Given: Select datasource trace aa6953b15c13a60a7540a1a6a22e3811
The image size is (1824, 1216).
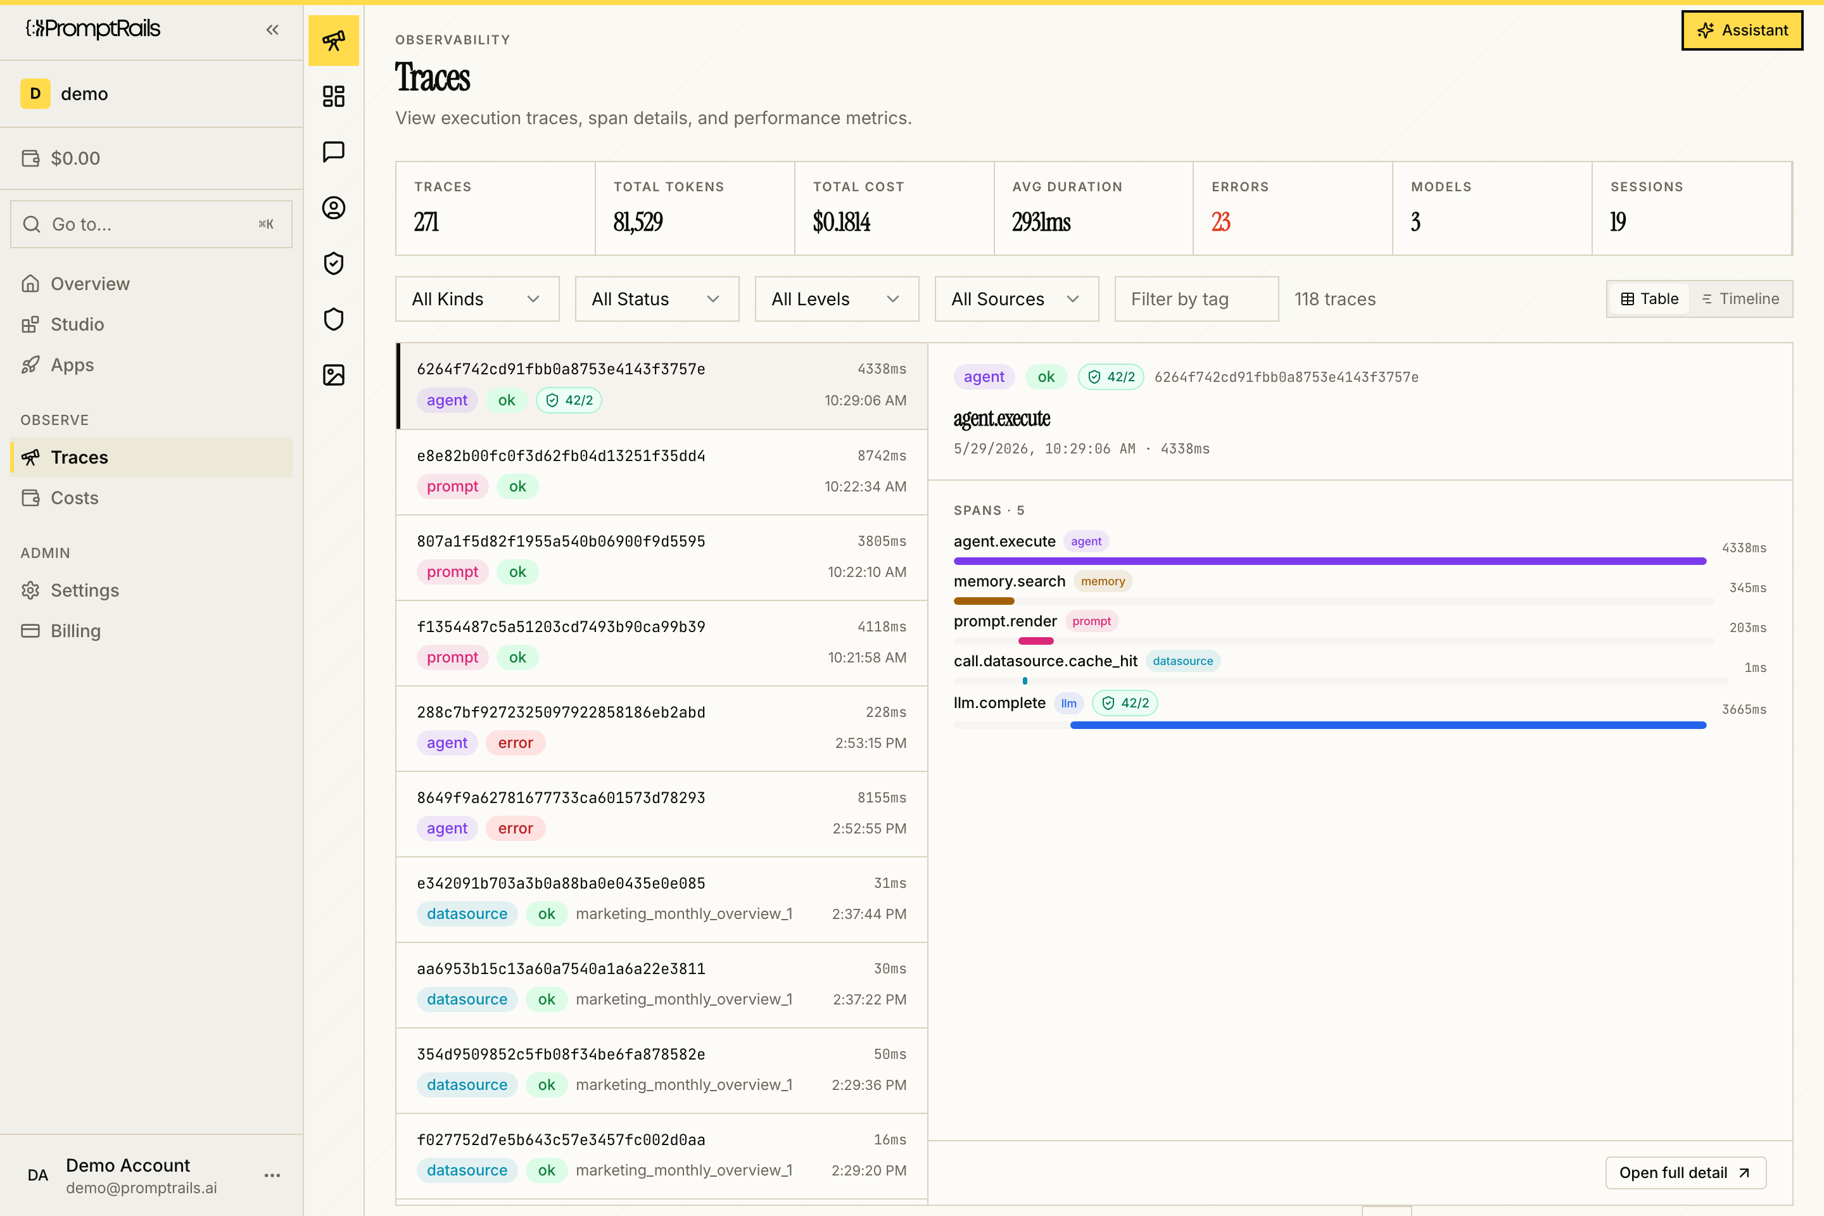Looking at the screenshot, I should point(661,985).
